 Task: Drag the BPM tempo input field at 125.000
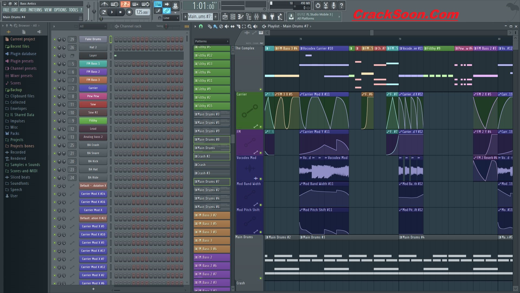tap(142, 12)
